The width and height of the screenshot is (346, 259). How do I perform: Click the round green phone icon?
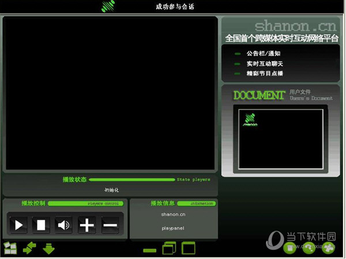tap(309, 248)
